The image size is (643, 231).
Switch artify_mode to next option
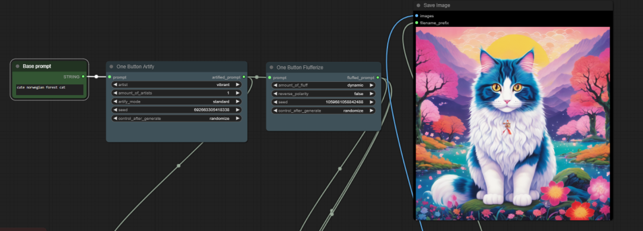tap(238, 102)
